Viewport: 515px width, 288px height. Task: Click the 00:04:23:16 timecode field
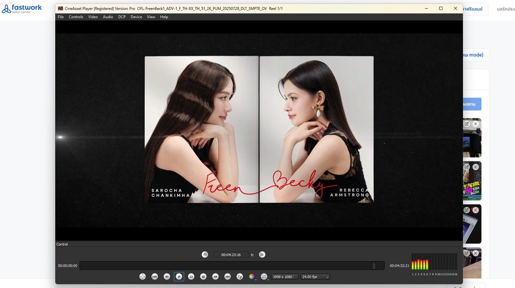(231, 255)
